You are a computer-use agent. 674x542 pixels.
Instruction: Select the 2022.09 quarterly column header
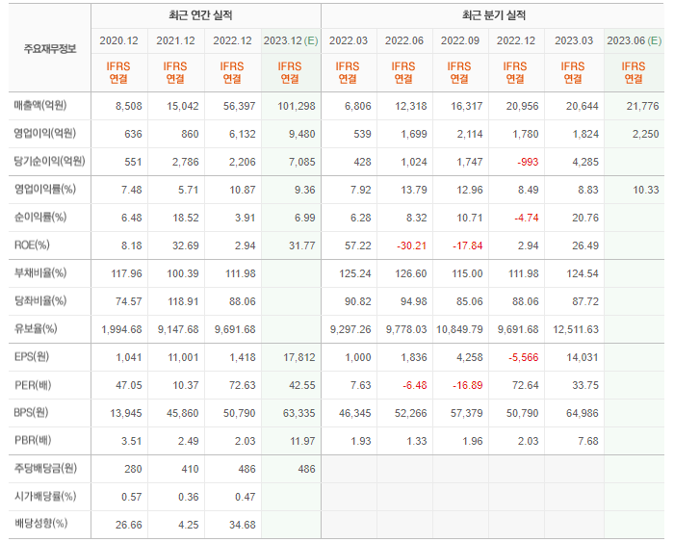460,40
